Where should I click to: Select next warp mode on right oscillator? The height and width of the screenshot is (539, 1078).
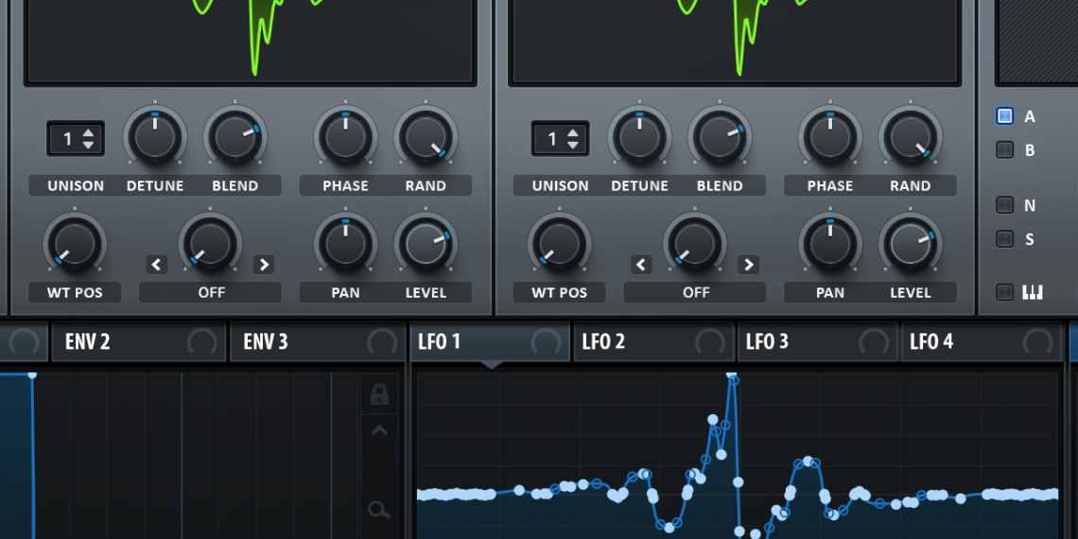(748, 265)
